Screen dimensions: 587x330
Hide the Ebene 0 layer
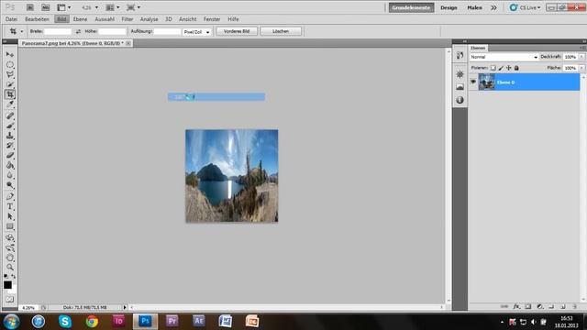point(473,82)
